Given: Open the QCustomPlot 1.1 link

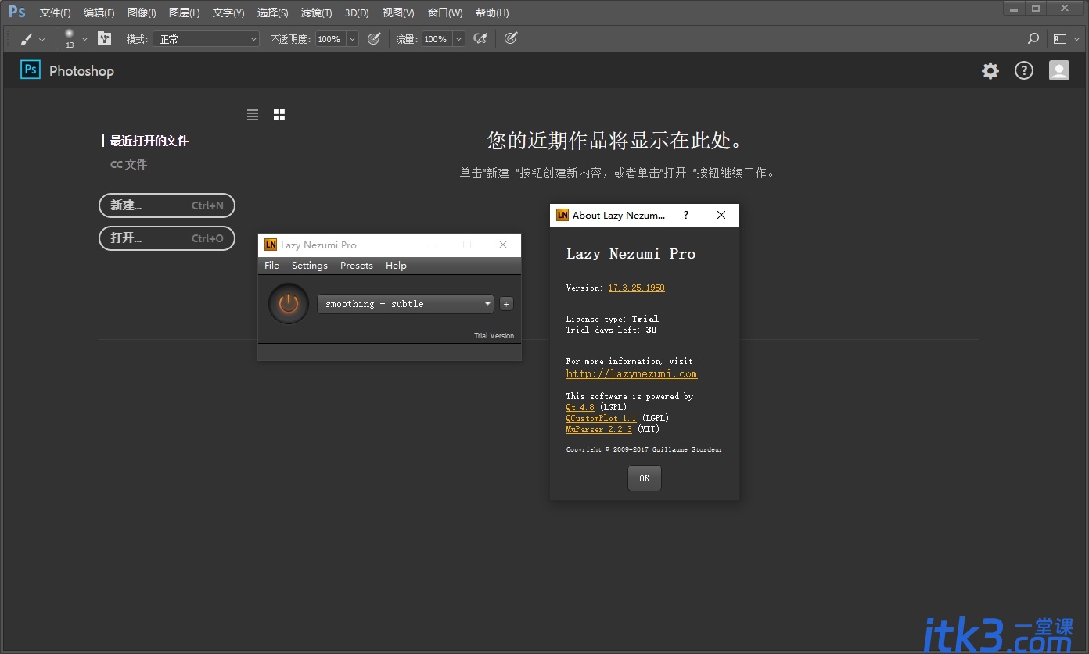Looking at the screenshot, I should point(601,418).
